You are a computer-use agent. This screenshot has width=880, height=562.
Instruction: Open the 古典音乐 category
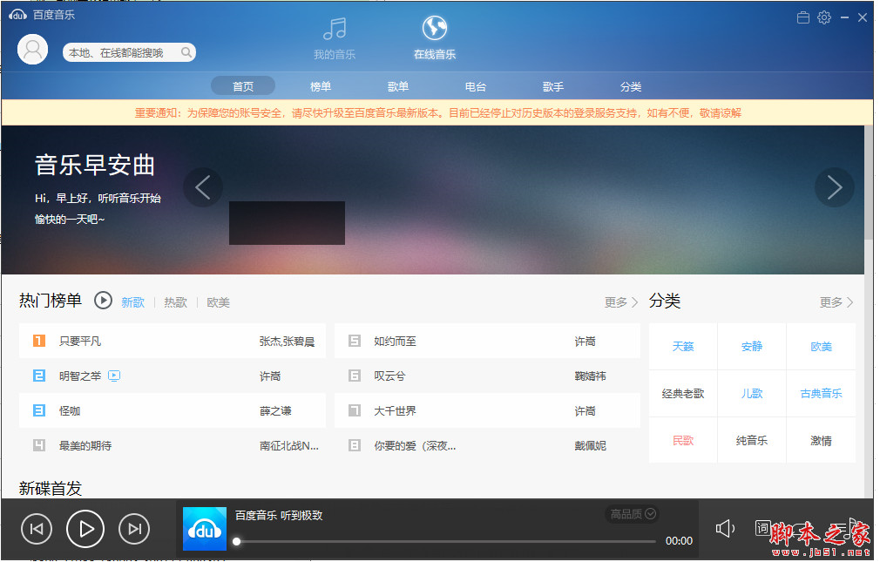click(x=821, y=394)
